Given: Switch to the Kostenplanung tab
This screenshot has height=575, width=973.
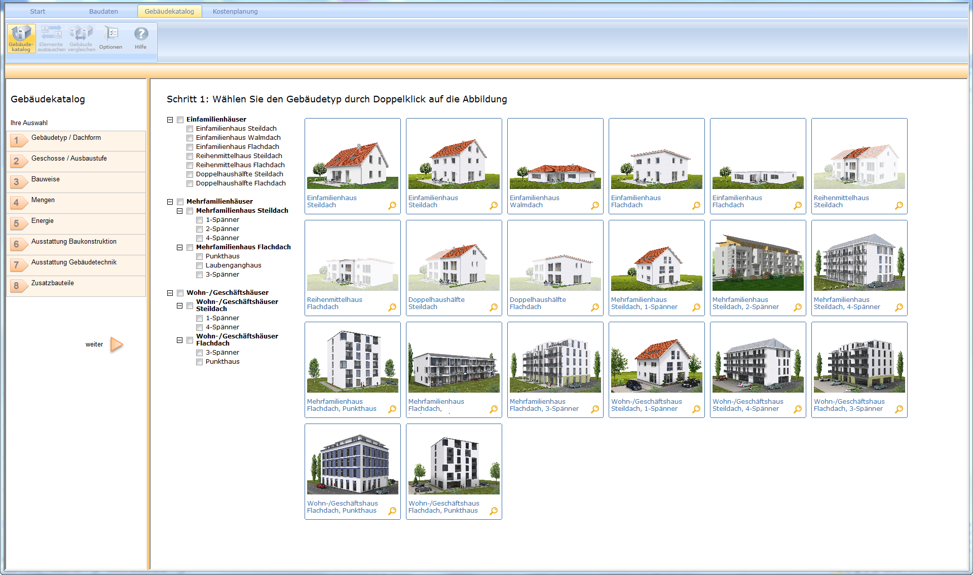Looking at the screenshot, I should click(x=235, y=11).
